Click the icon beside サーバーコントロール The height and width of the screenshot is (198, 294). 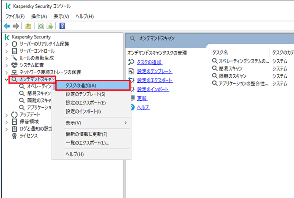click(14, 51)
